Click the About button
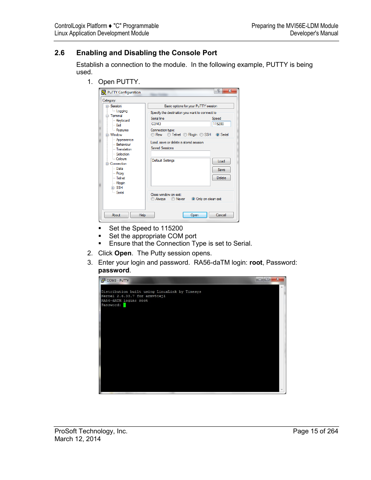The height and width of the screenshot is (480, 371). tap(116, 215)
